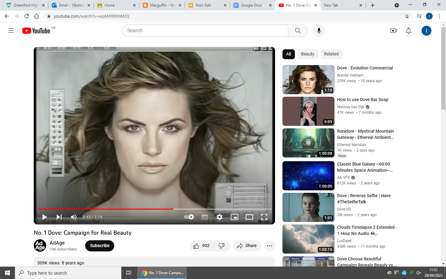The width and height of the screenshot is (446, 279).
Task: Start voice search with microphone icon
Action: (x=319, y=31)
